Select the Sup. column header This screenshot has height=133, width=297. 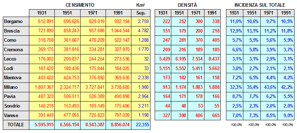click(x=141, y=13)
